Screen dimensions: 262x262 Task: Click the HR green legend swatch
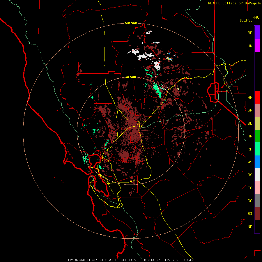[x=257, y=136]
